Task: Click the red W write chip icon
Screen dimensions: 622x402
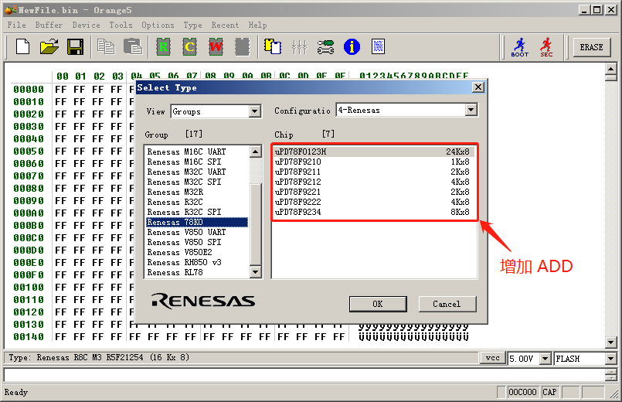Action: (x=216, y=47)
